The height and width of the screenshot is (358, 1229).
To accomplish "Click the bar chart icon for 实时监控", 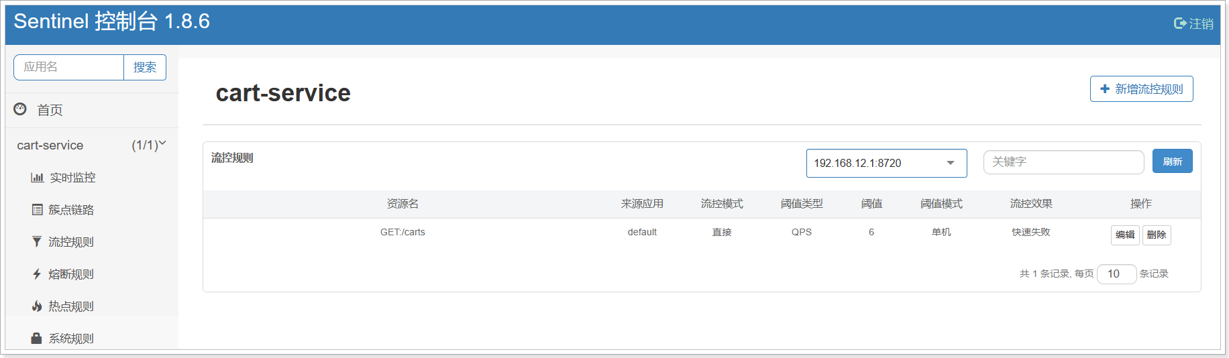I will click(x=37, y=178).
